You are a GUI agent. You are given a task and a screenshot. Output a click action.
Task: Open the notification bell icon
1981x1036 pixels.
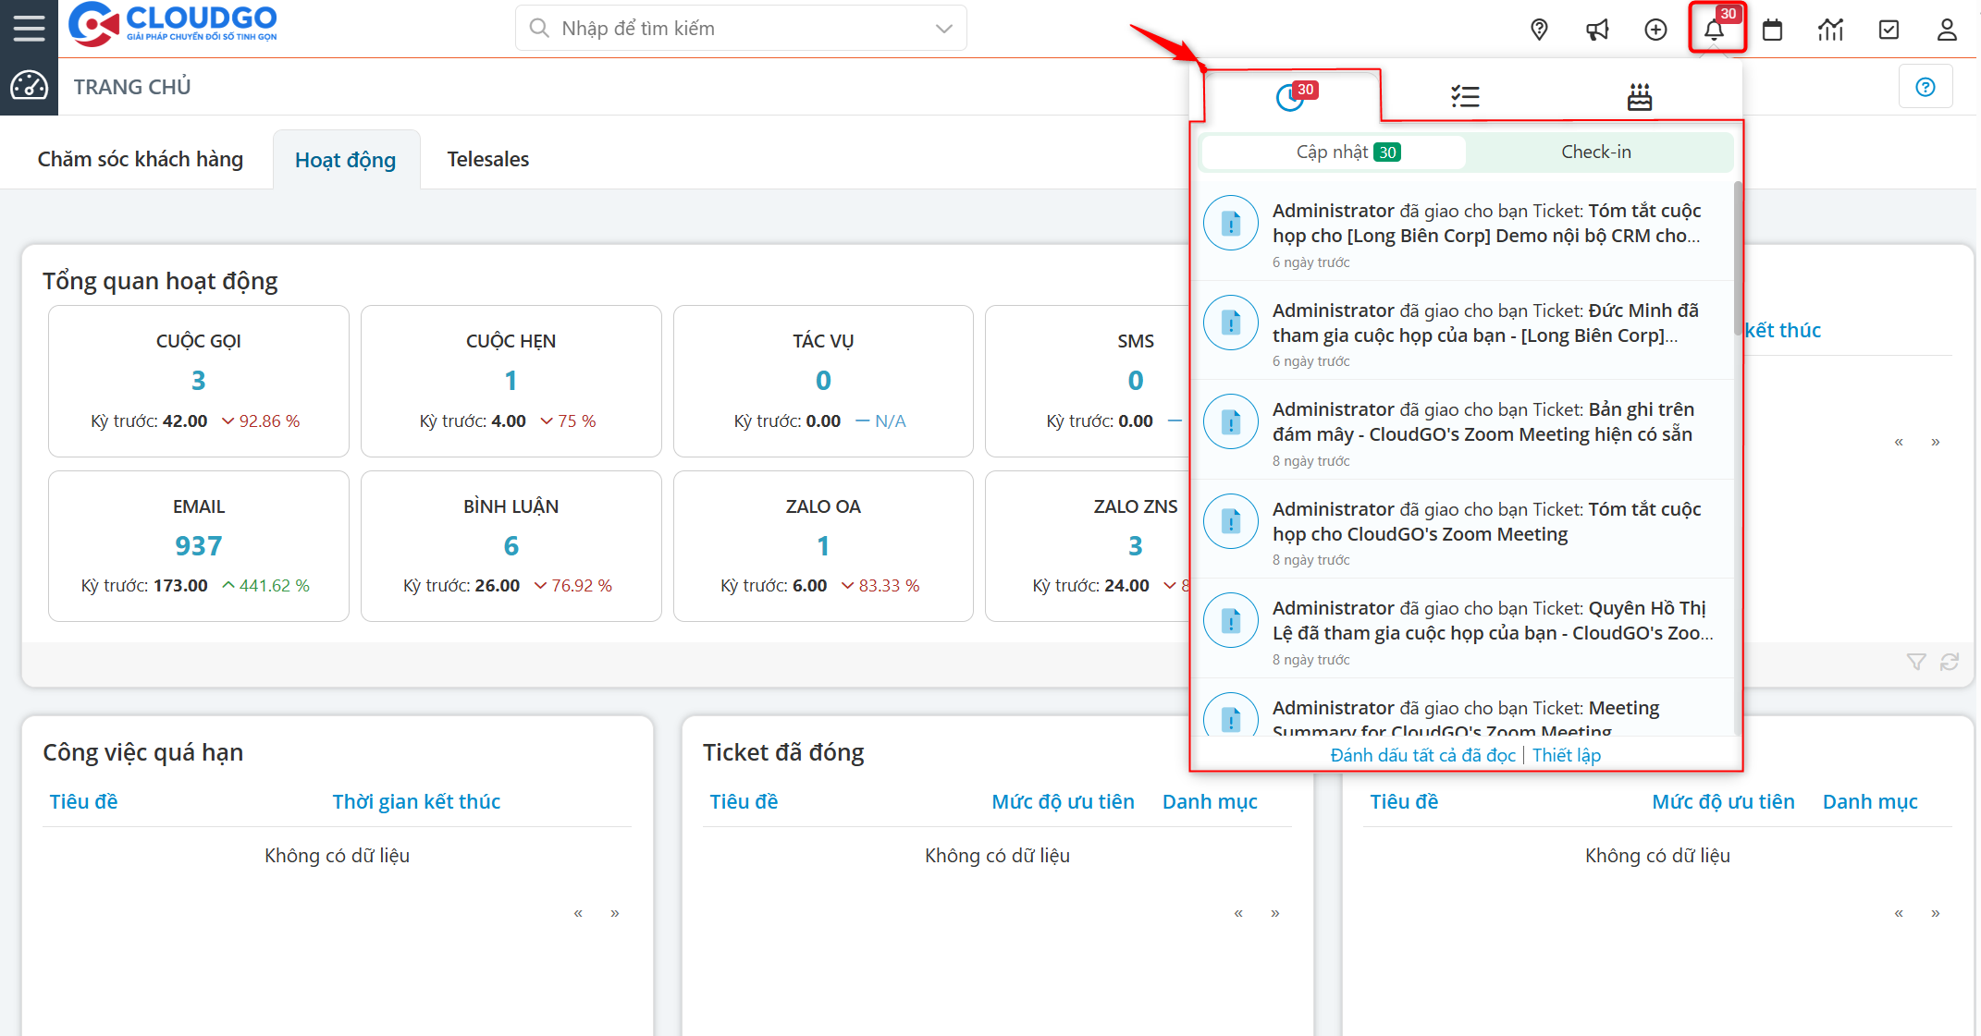point(1714,30)
